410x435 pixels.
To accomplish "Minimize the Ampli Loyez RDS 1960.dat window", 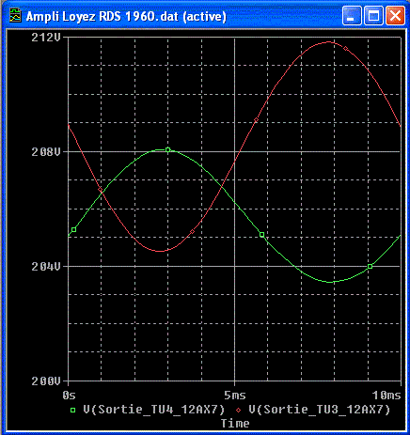I will tap(351, 15).
